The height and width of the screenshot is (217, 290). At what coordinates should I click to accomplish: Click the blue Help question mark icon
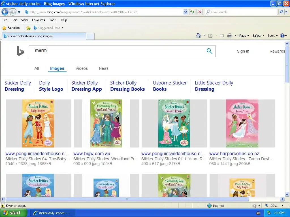pos(282,36)
